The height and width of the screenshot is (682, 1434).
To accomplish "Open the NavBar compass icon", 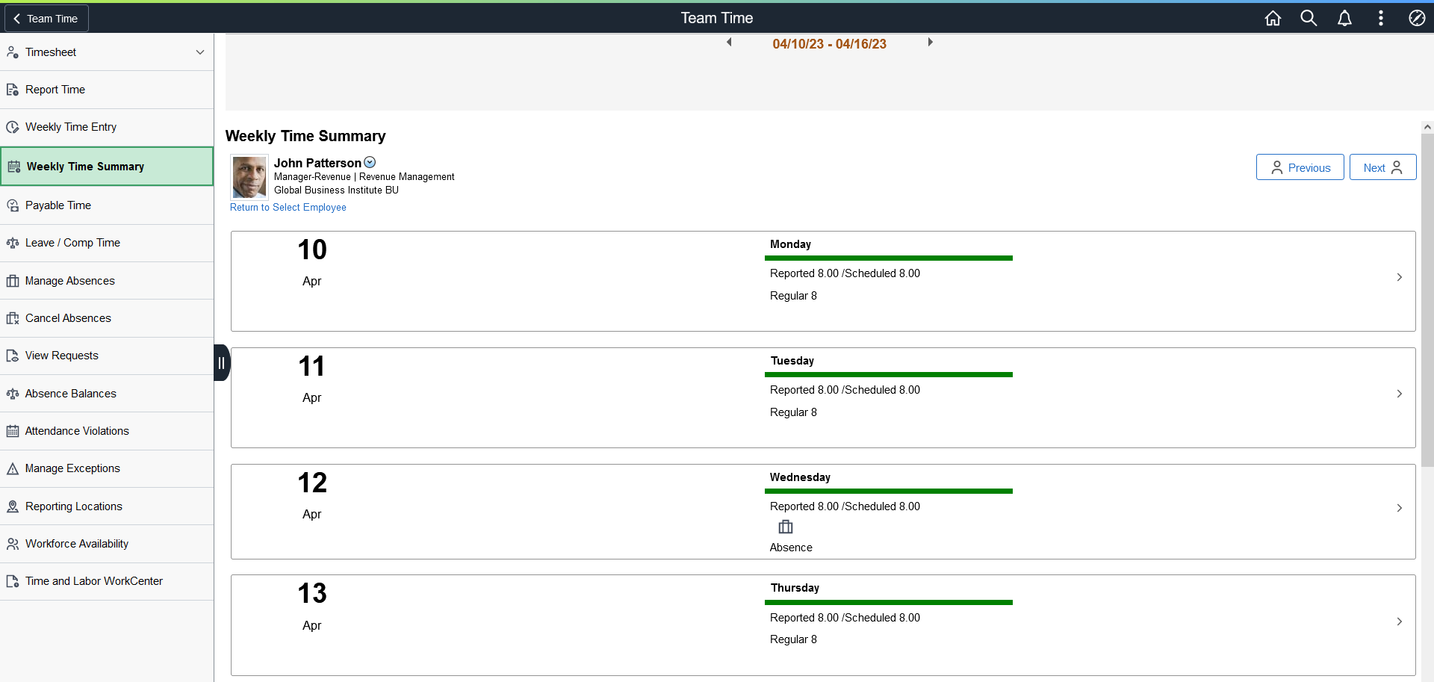I will pyautogui.click(x=1417, y=18).
